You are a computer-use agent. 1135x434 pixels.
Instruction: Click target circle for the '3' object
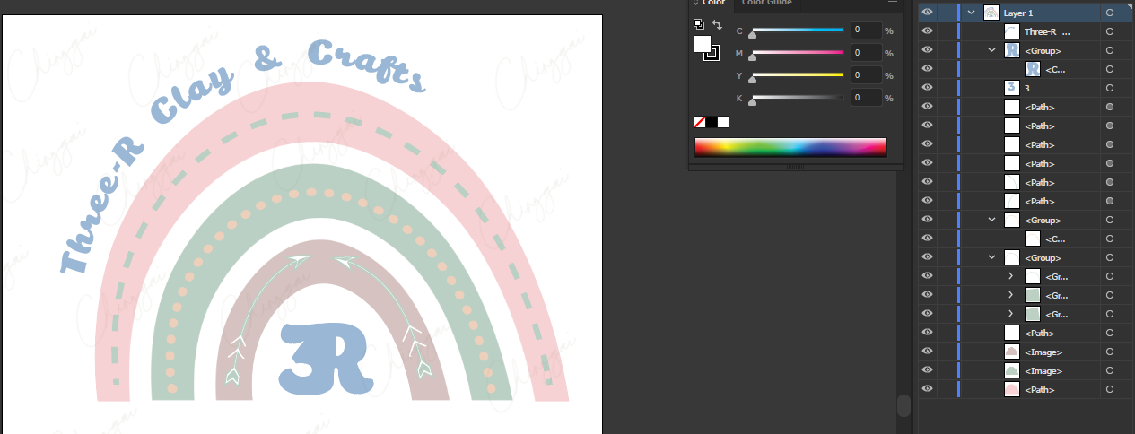pyautogui.click(x=1110, y=88)
